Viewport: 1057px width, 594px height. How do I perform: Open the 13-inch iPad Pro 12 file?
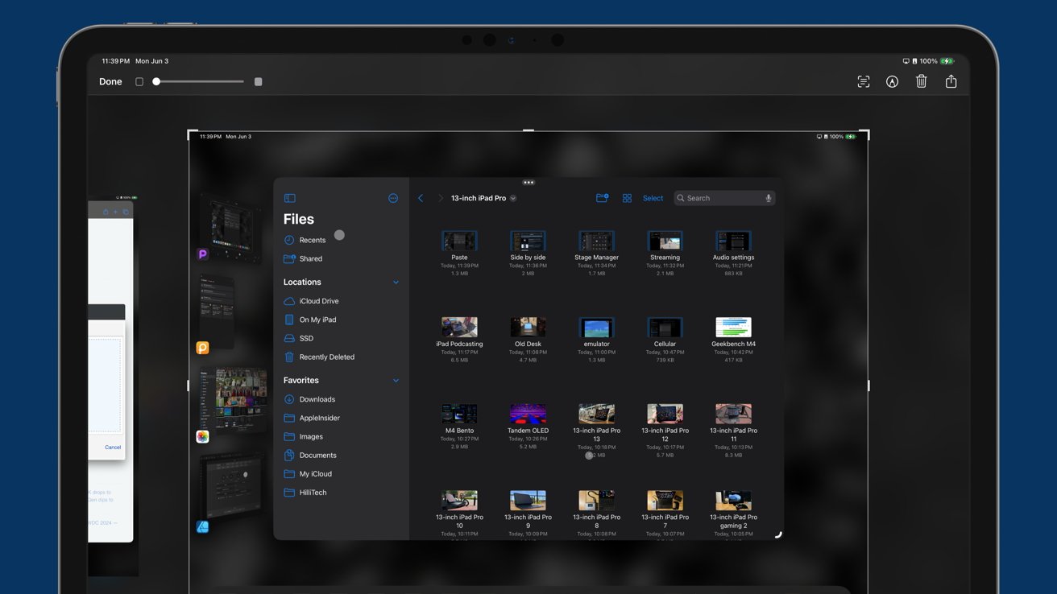(665, 414)
